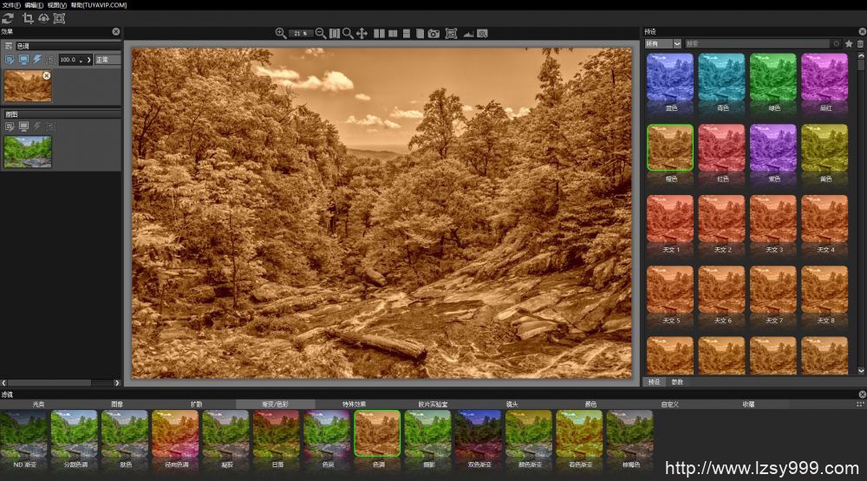Remove the 色调 effect via thumbnail X button
The height and width of the screenshot is (481, 867).
coord(47,75)
